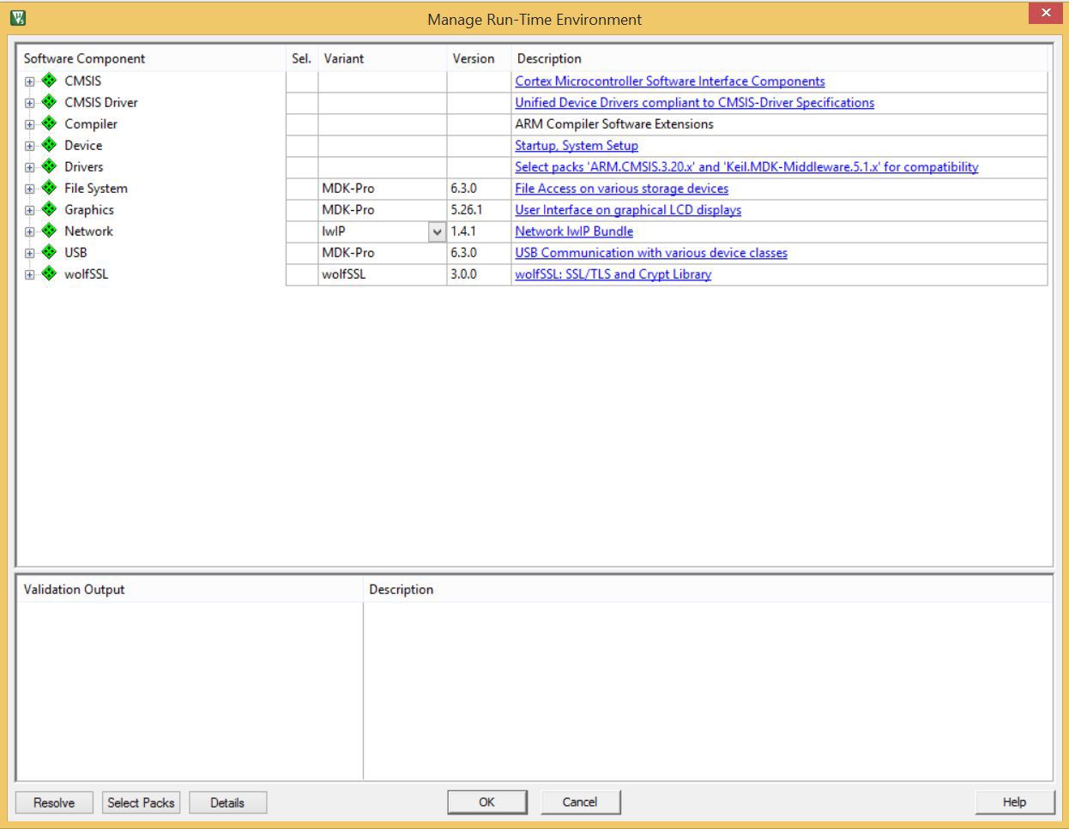Click the Validation Output column header
Screen dimensions: 1069x829
pos(190,589)
